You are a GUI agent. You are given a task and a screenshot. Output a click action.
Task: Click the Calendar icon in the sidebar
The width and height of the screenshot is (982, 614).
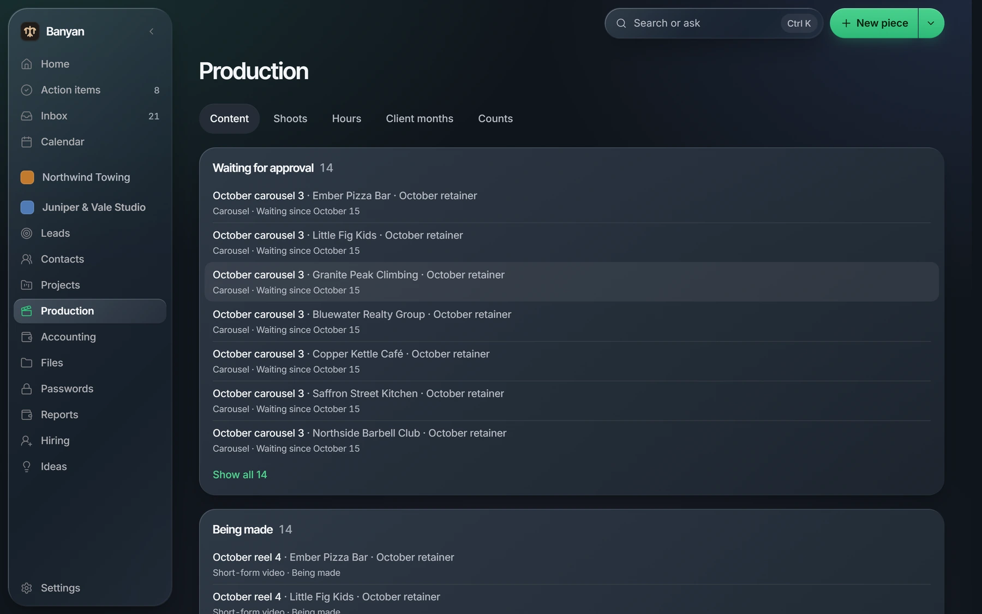pos(26,142)
